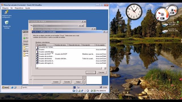Sort by the En la carpeta column header
Screen dimensions: 182x102
pyautogui.click(x=100, y=45)
